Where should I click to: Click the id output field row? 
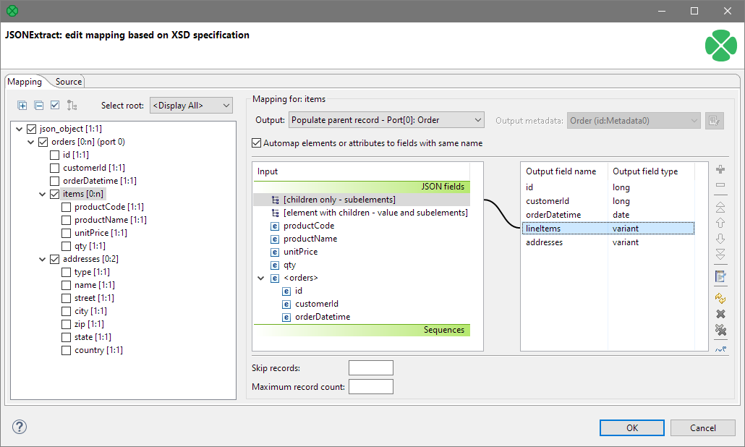(608, 187)
